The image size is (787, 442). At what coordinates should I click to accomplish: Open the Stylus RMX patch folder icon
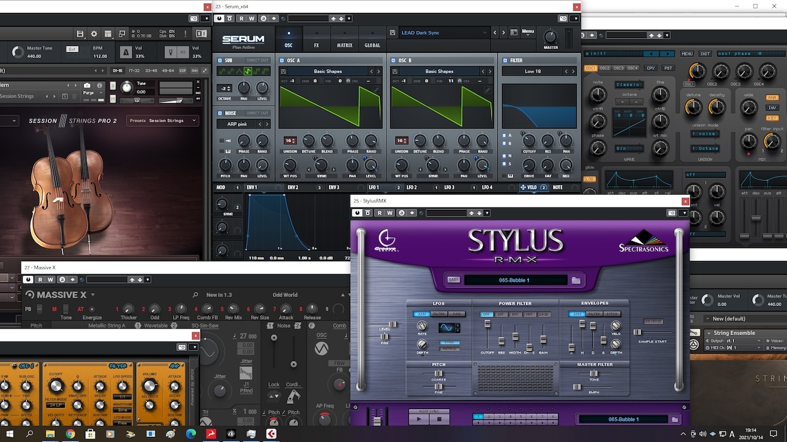click(x=576, y=280)
